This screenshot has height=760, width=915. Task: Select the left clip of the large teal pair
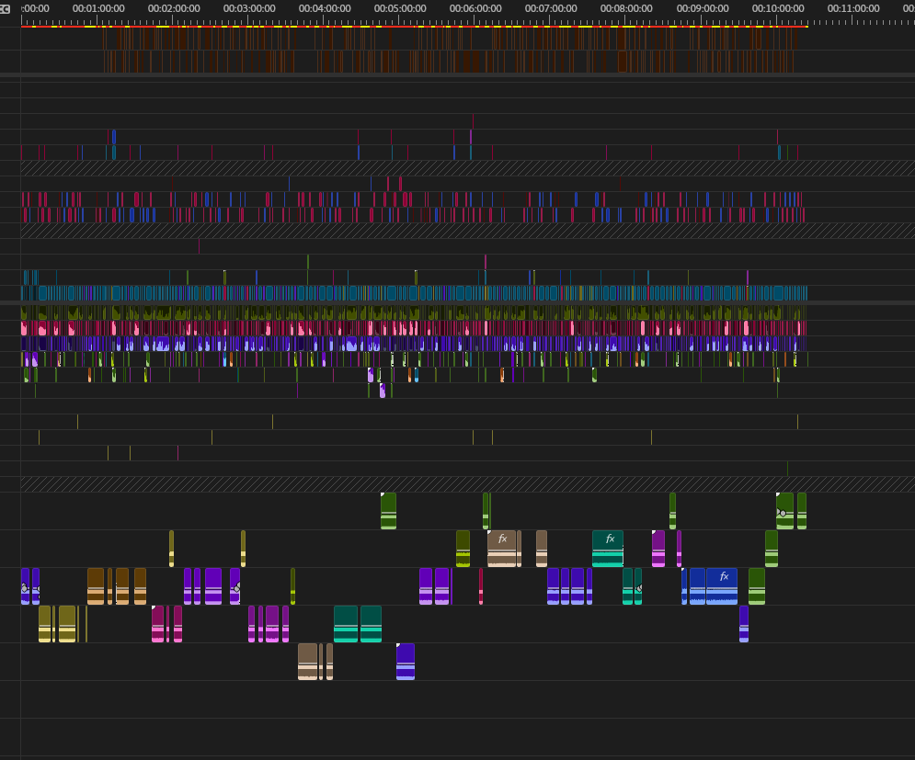[346, 624]
